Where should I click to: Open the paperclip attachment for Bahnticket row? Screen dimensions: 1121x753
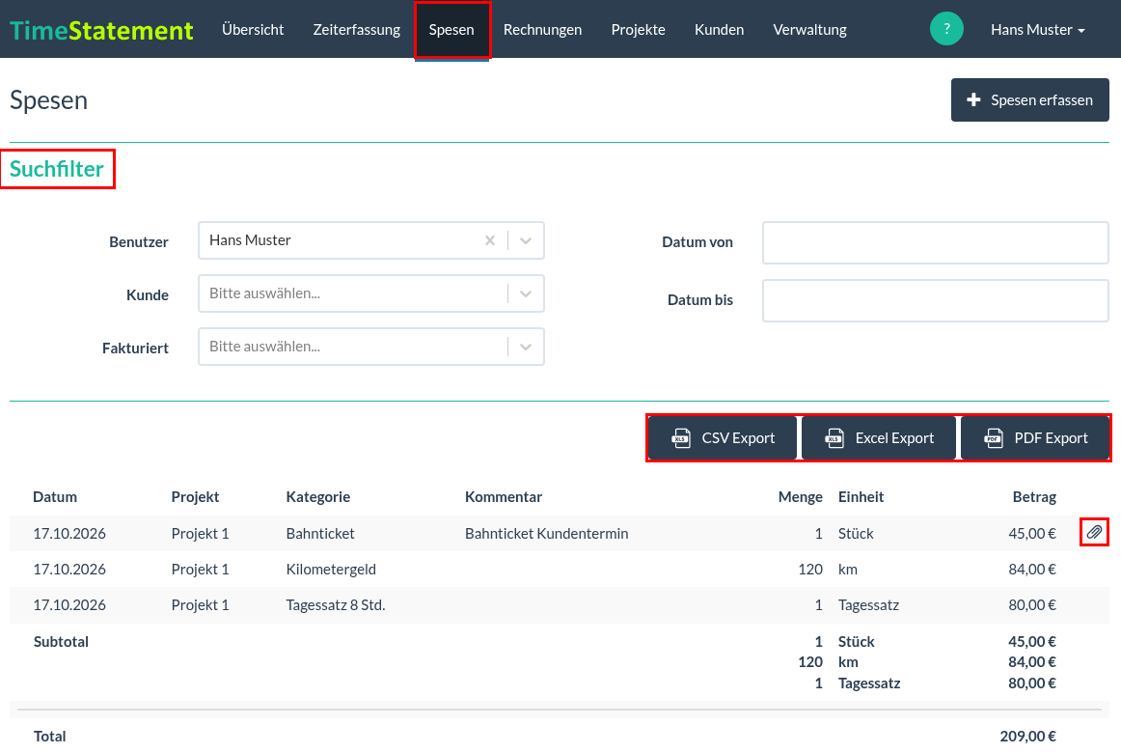[1094, 532]
